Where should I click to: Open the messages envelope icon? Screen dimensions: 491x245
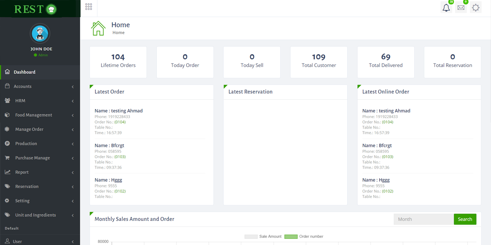pyautogui.click(x=461, y=8)
